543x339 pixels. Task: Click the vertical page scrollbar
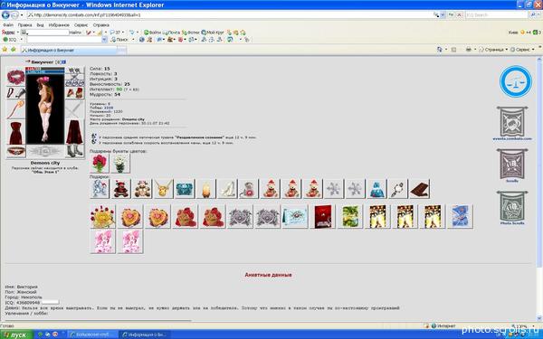pyautogui.click(x=539, y=189)
